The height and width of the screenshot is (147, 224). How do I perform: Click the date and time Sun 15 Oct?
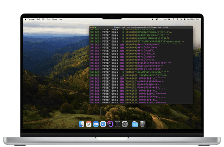tap(193, 19)
